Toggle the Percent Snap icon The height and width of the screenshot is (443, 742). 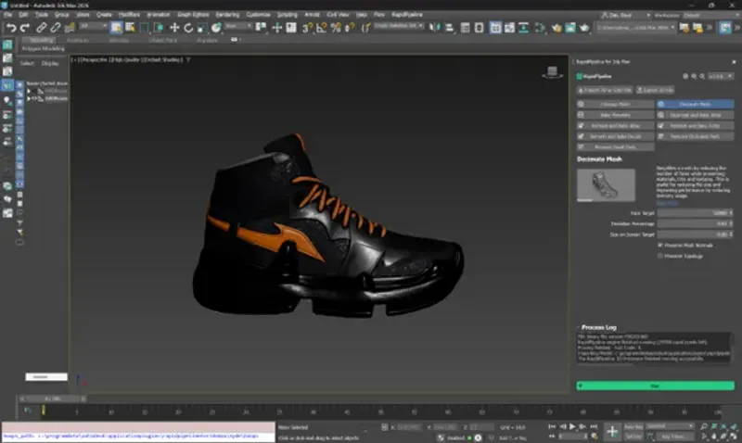coord(336,28)
